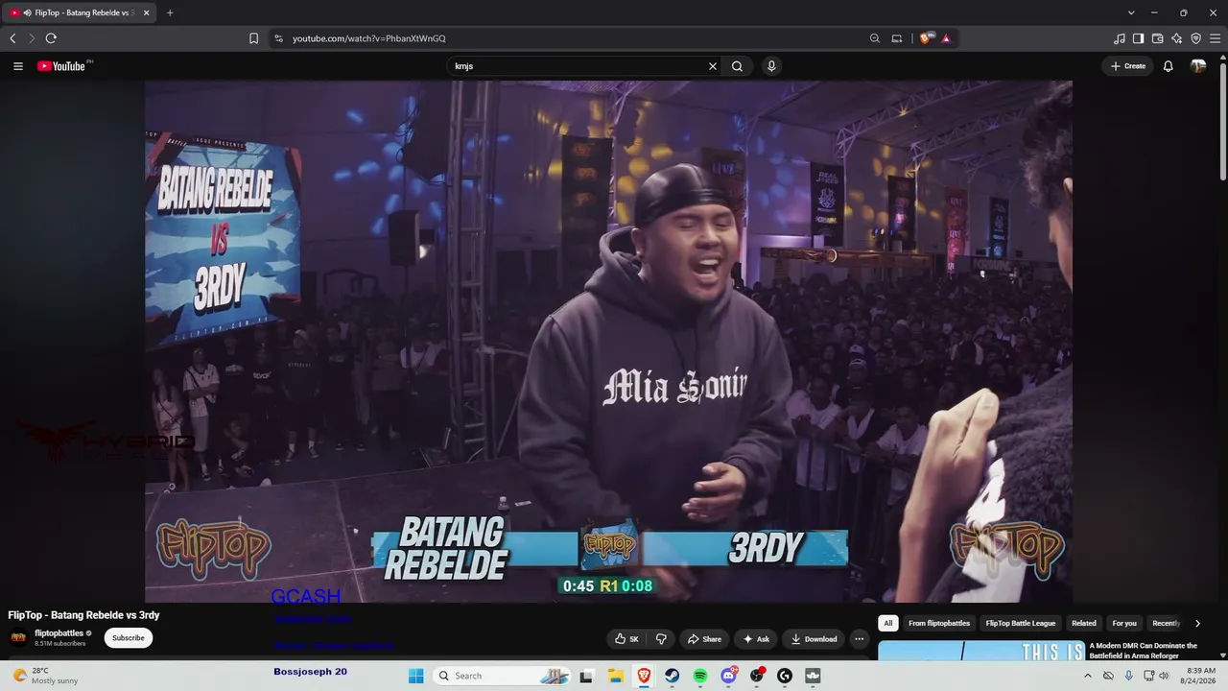The image size is (1228, 691).
Task: Toggle the Brave sidebar panel
Action: 1138,38
